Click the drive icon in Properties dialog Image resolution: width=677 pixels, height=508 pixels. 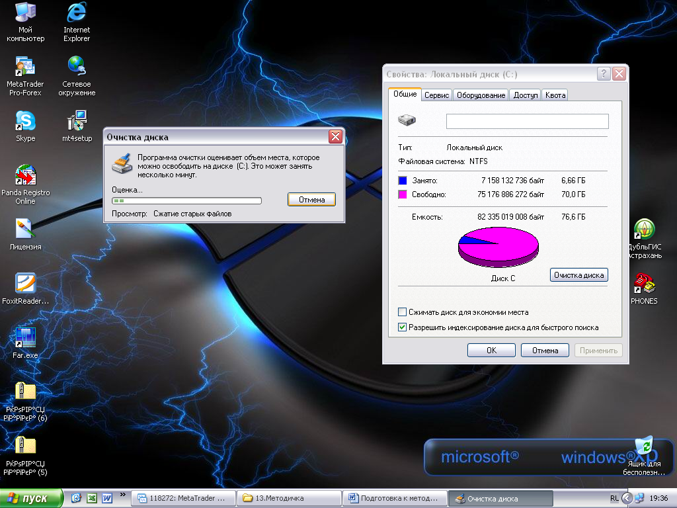pos(407,120)
